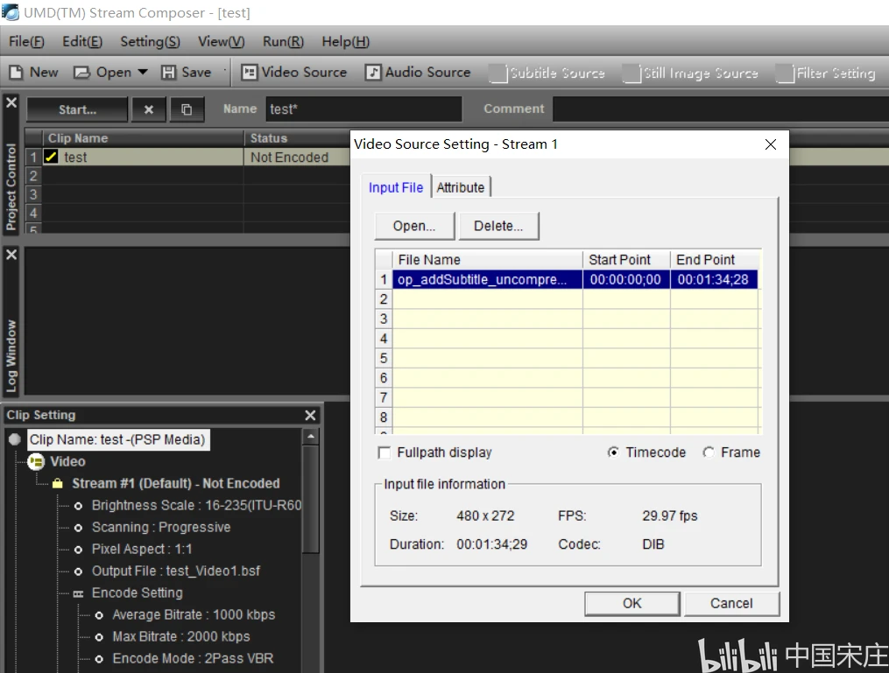The width and height of the screenshot is (889, 673).
Task: Collapse the Encode Setting tree node
Action: pos(78,593)
